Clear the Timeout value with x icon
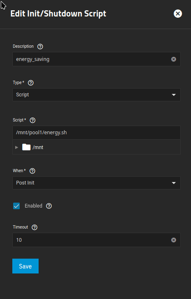 click(x=173, y=240)
